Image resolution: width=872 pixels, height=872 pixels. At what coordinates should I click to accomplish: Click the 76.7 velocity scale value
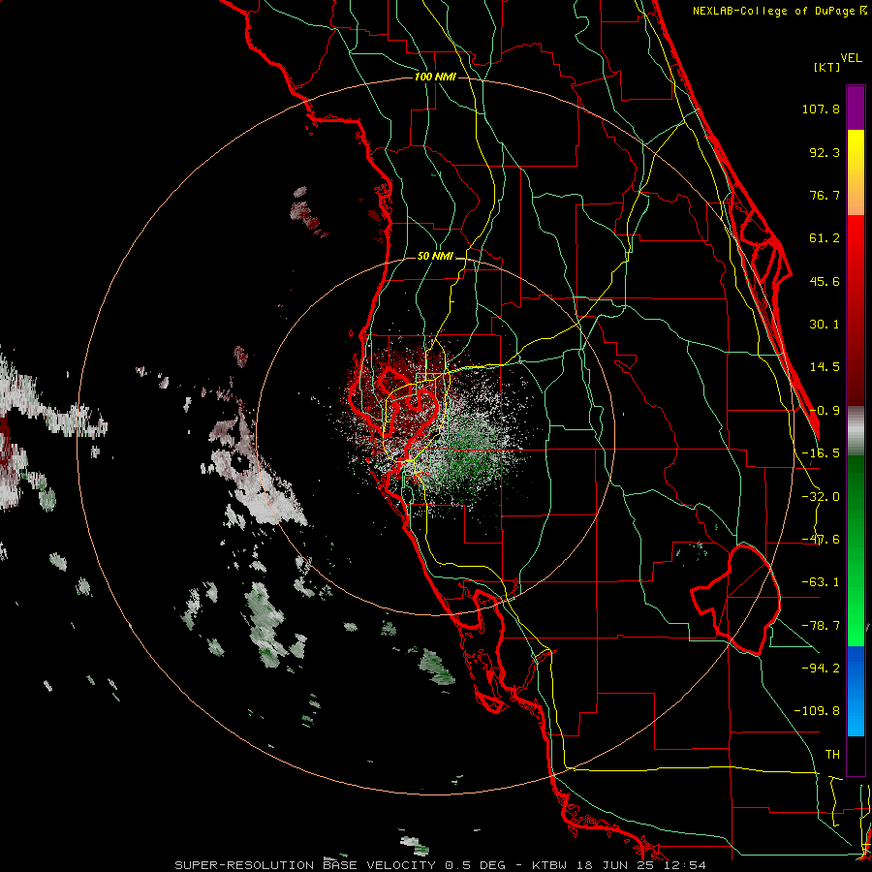[825, 195]
